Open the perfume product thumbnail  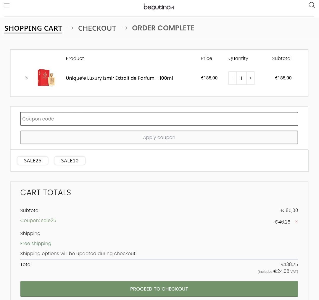(46, 78)
